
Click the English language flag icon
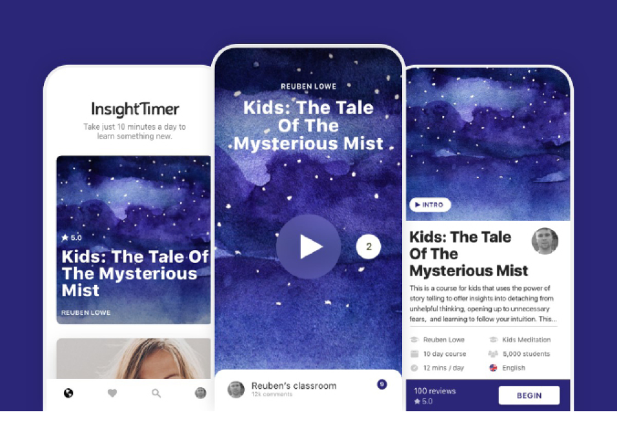(x=494, y=368)
